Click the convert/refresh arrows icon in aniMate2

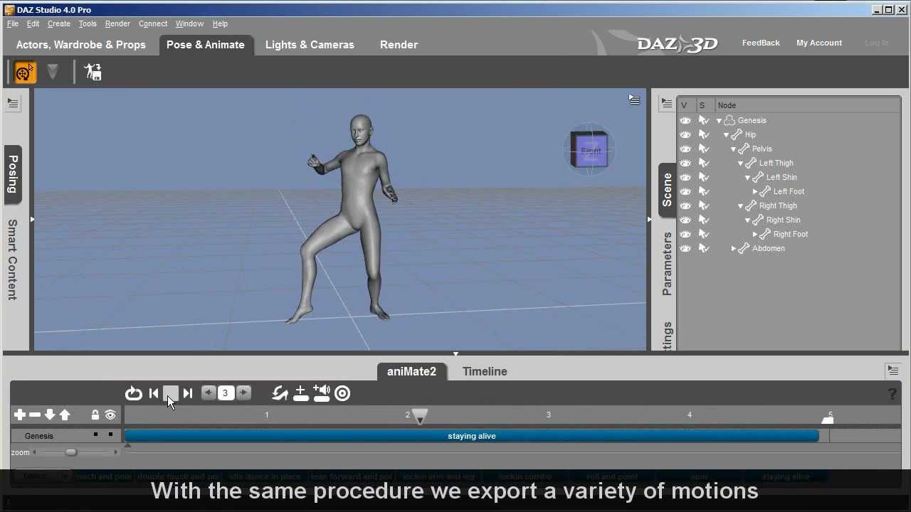point(280,393)
